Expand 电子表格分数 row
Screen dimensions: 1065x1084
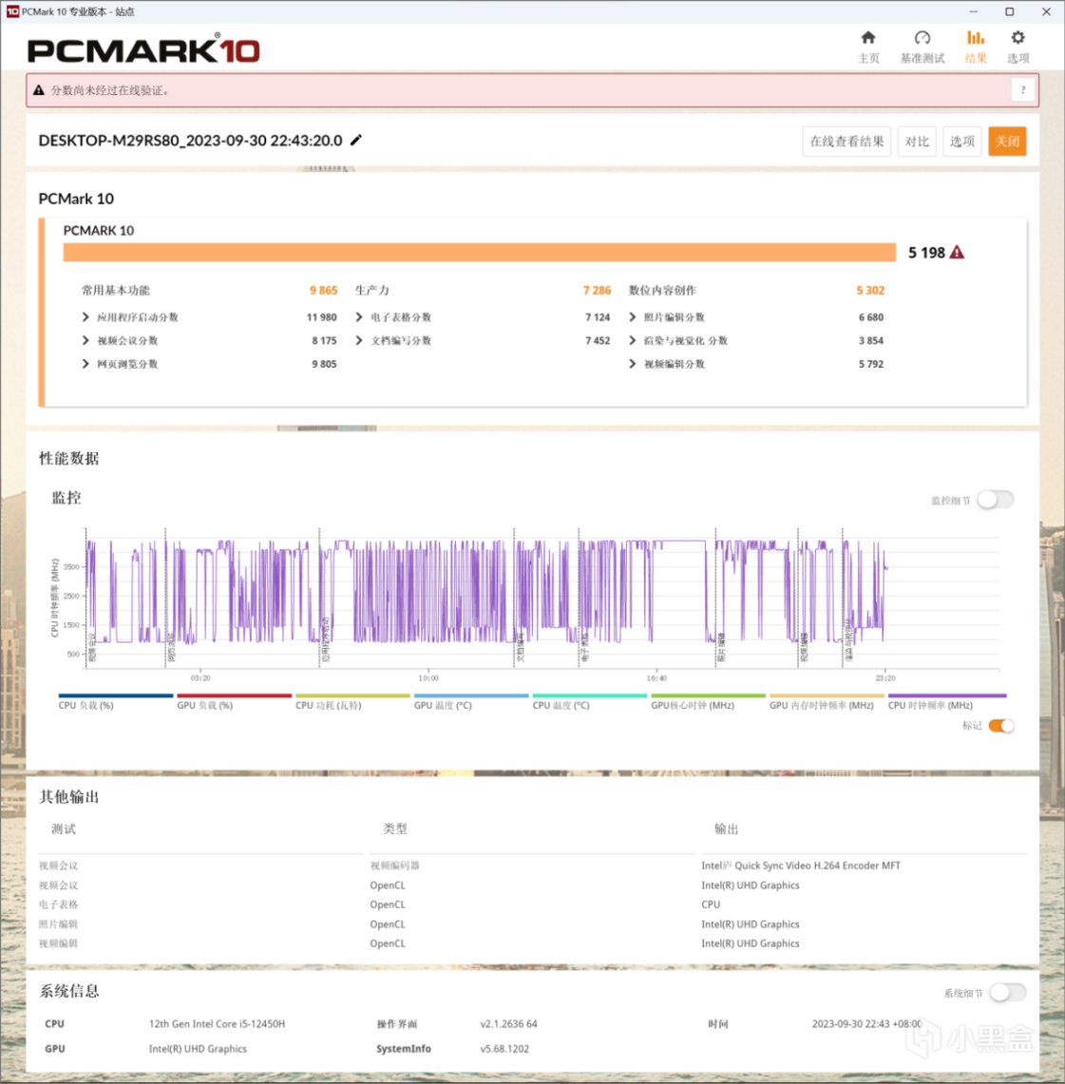(359, 316)
